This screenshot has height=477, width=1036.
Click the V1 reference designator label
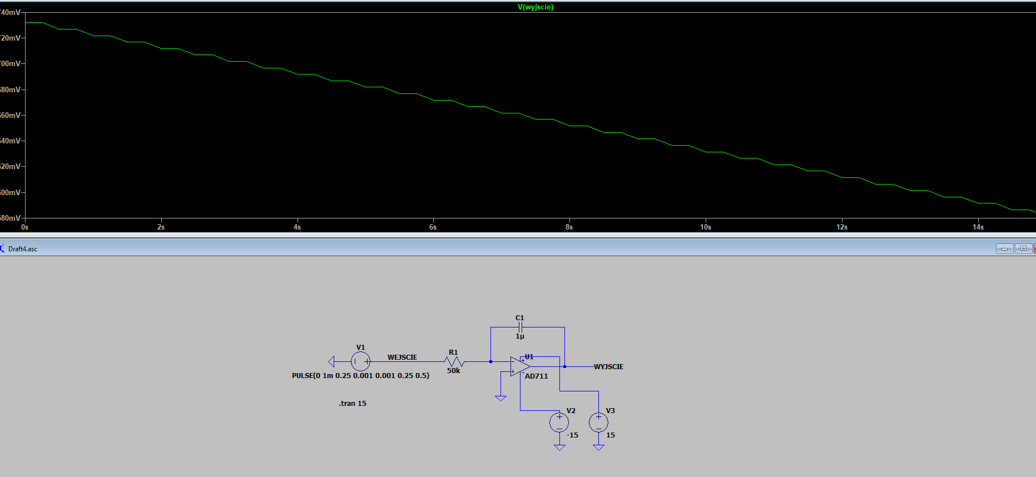(x=360, y=347)
